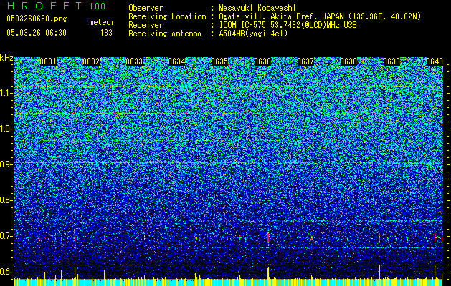451x286 pixels.
Task: Click the 0631 time marker
Action: click(x=48, y=61)
